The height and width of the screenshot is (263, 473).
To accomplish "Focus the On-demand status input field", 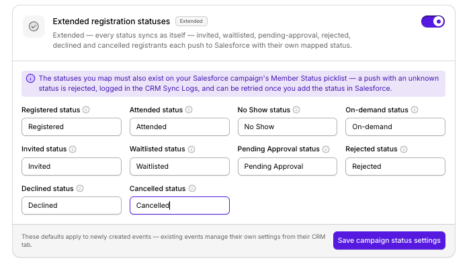I will (395, 127).
